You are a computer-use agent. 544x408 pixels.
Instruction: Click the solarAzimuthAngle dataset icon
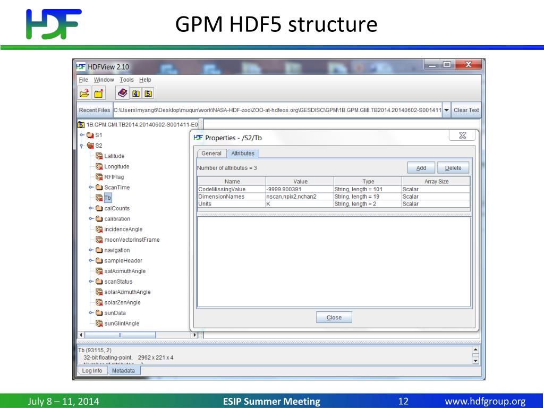99,292
